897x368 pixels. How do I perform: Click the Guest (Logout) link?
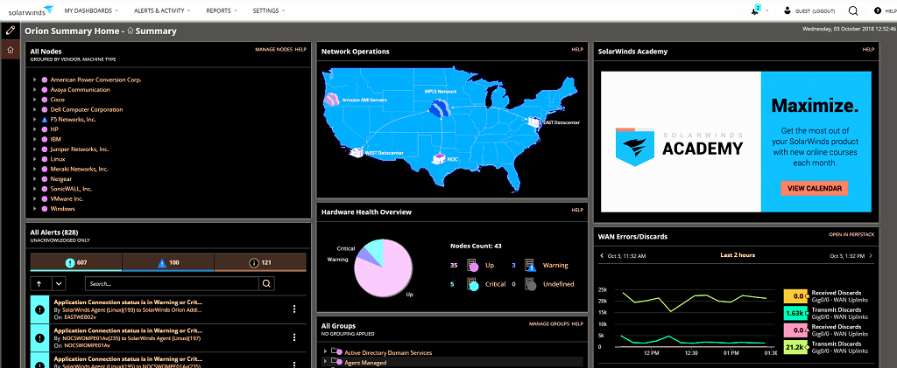click(816, 10)
